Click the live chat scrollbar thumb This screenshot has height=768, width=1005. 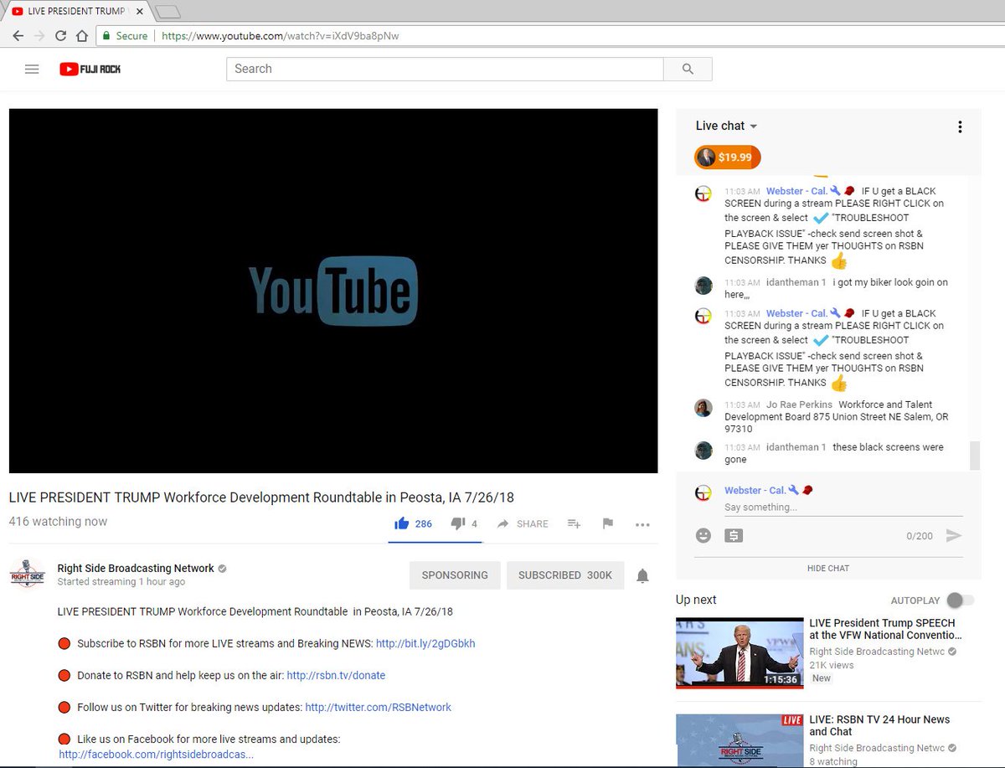click(x=974, y=456)
